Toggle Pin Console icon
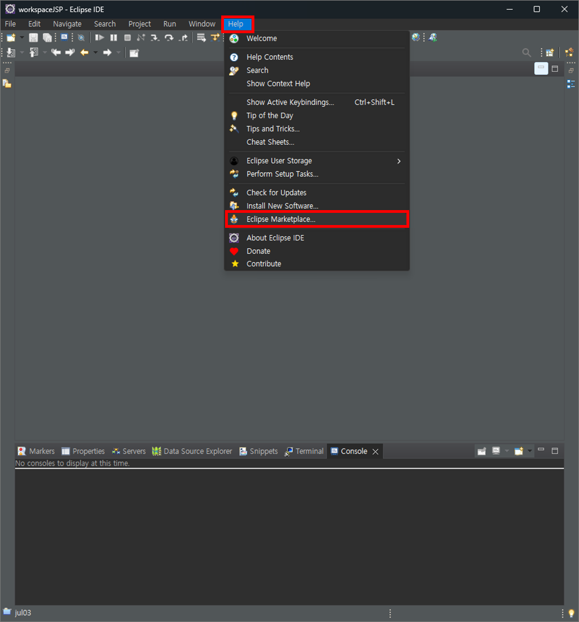 coord(482,451)
